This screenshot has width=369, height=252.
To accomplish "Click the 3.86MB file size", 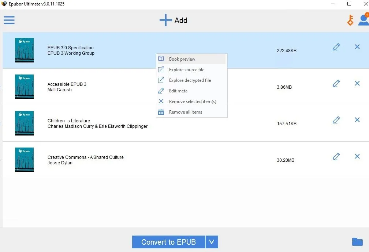I will point(284,87).
